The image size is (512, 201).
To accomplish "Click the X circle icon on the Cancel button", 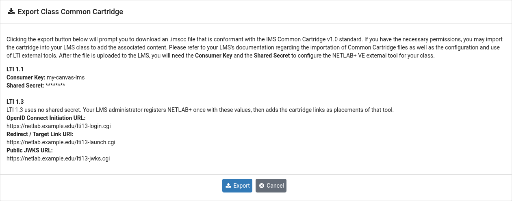I will 262,186.
